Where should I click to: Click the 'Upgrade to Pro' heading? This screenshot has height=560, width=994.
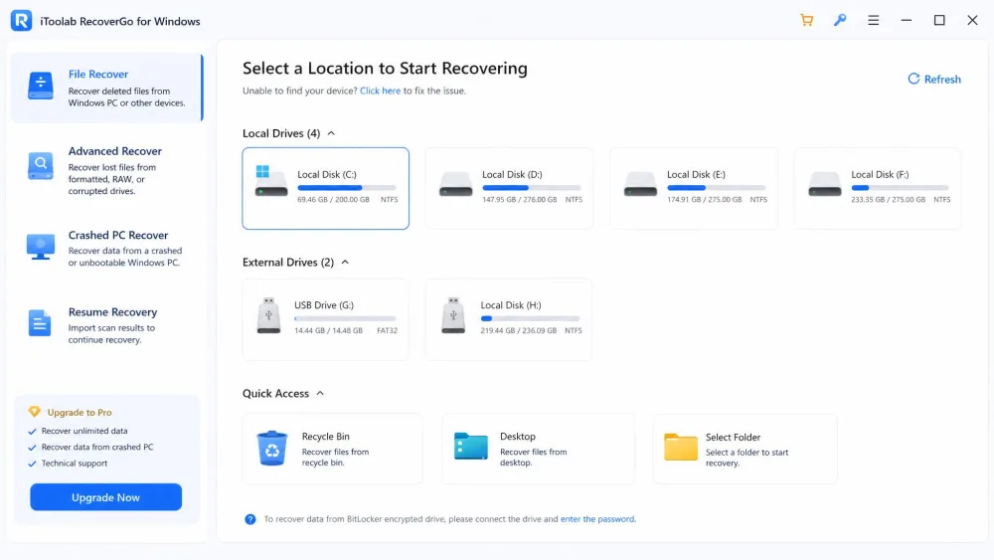[80, 412]
